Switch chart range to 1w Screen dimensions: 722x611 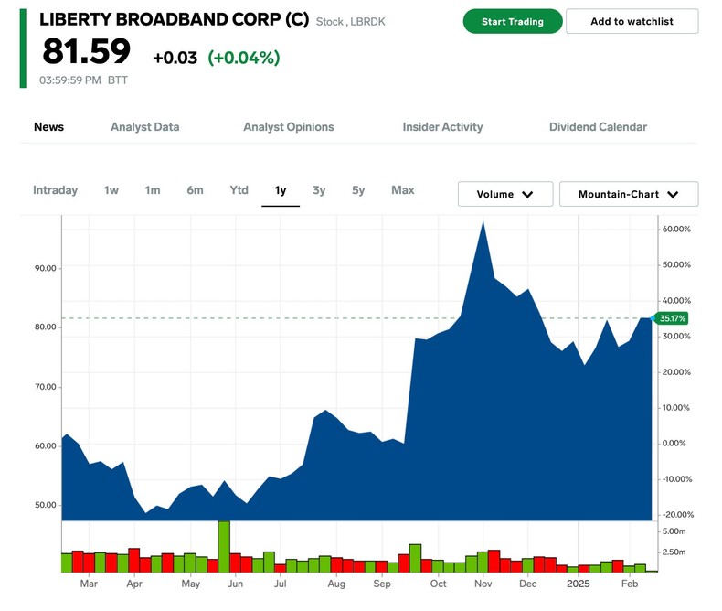pos(111,190)
